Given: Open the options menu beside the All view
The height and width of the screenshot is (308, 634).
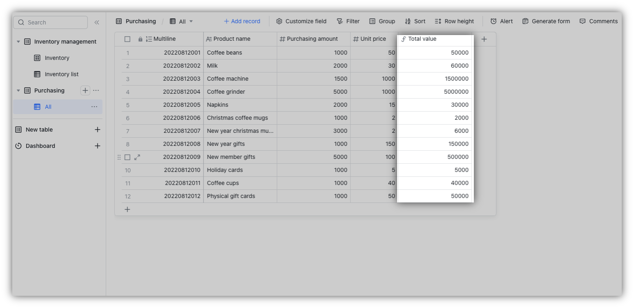Looking at the screenshot, I should pos(94,106).
